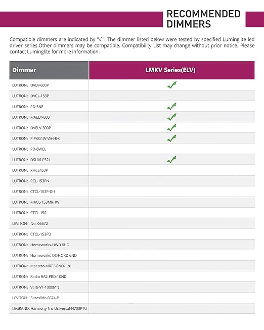The image size is (264, 330).
Task: Click the green checkmark for MAELV-600
Action: [x=172, y=117]
